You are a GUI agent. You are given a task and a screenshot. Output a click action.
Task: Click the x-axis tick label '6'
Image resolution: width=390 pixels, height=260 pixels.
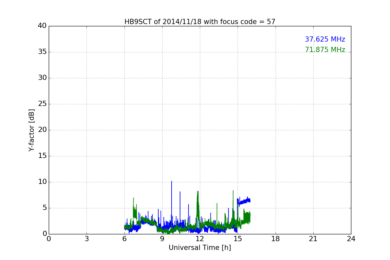pyautogui.click(x=124, y=239)
